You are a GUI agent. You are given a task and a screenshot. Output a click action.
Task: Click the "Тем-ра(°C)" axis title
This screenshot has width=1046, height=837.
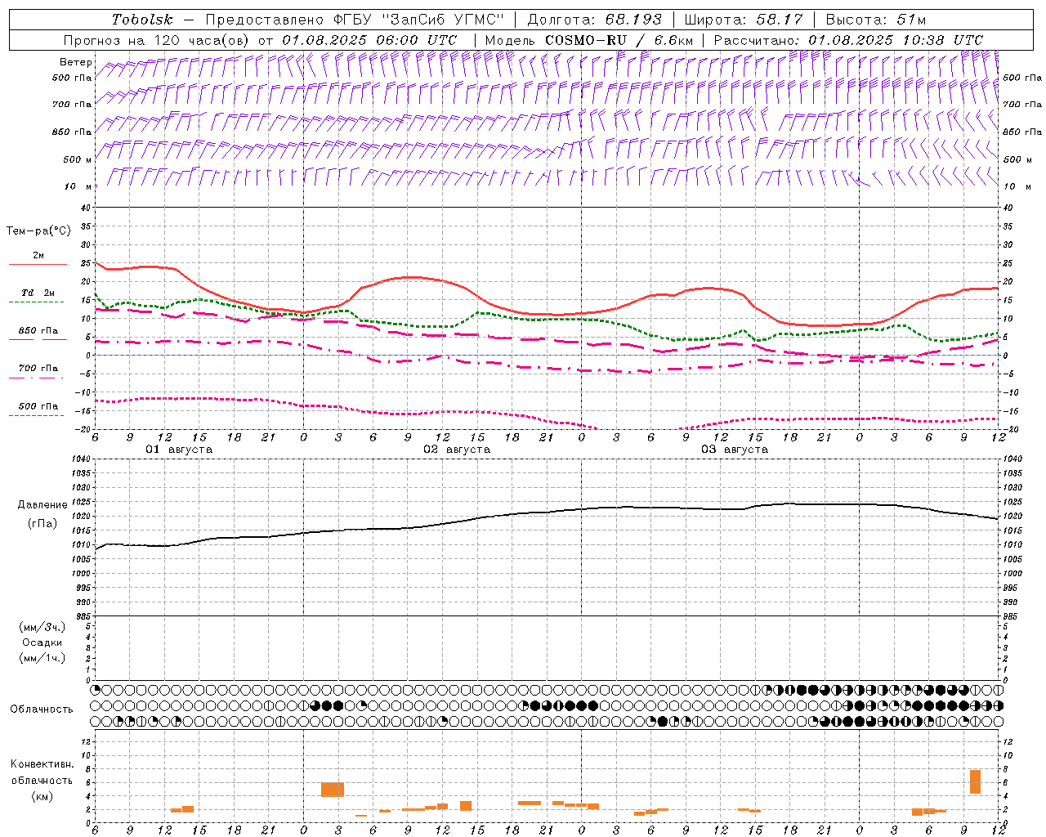click(38, 231)
